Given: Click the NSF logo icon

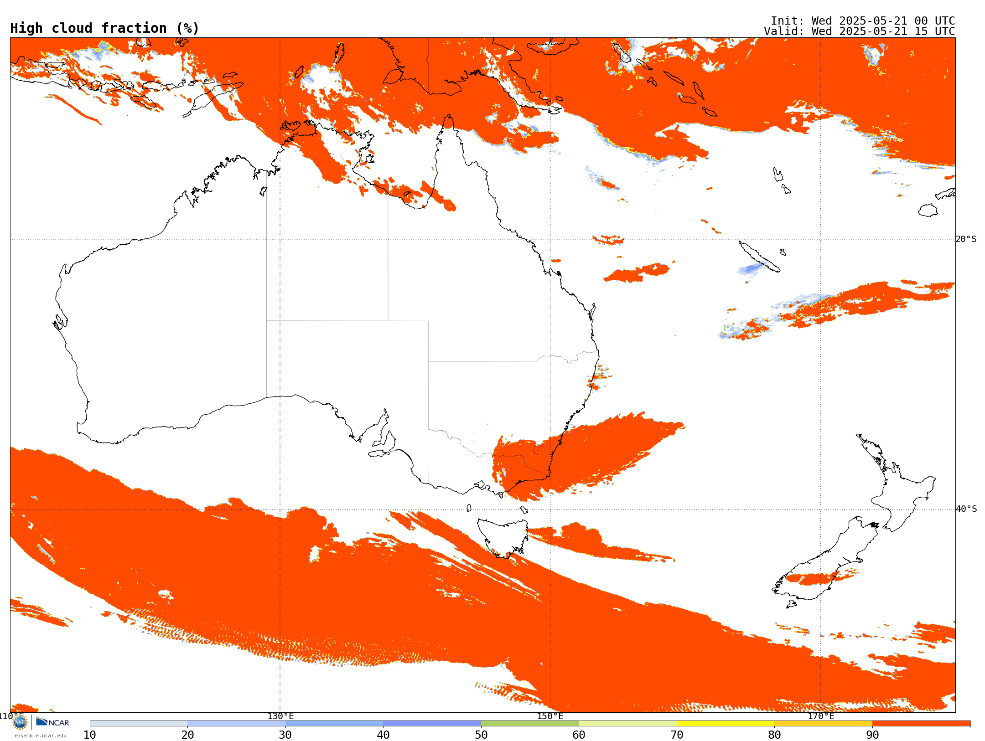Looking at the screenshot, I should [x=20, y=722].
